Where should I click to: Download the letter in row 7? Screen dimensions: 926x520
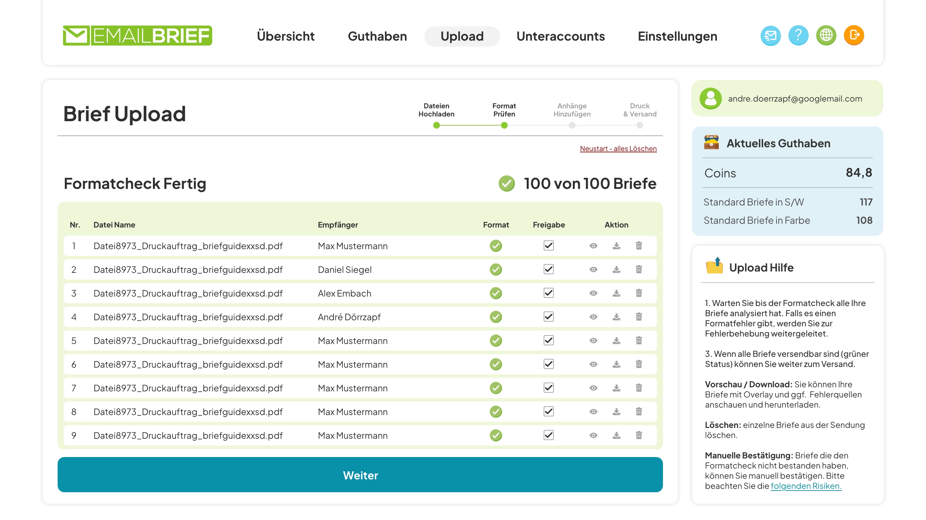point(616,388)
